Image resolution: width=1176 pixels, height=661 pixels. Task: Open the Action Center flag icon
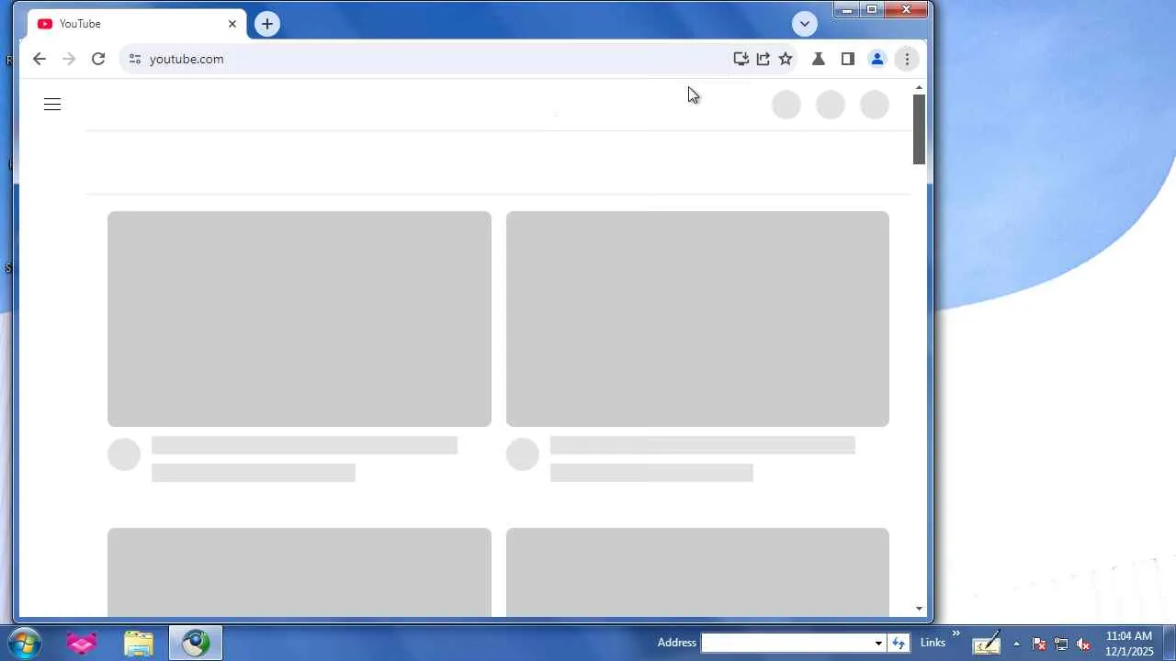coord(1039,644)
